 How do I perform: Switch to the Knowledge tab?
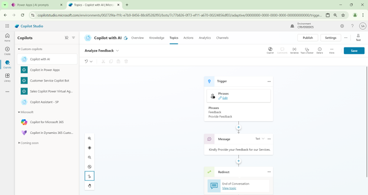pyautogui.click(x=157, y=38)
